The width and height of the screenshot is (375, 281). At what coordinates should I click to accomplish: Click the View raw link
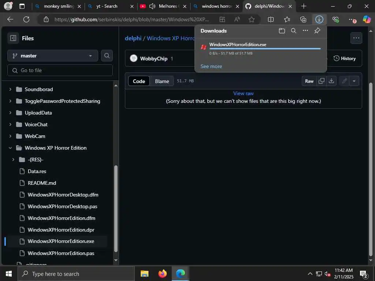pos(244,93)
